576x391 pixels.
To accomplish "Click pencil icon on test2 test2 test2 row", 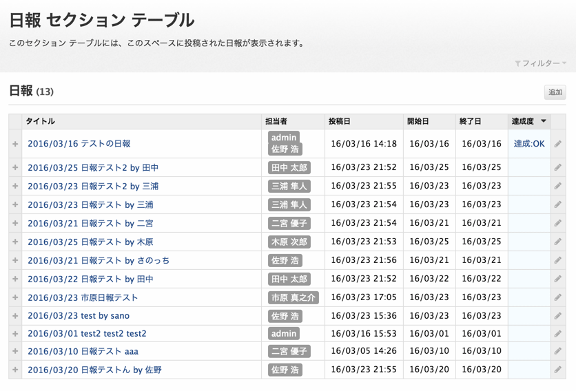I will pyautogui.click(x=557, y=333).
